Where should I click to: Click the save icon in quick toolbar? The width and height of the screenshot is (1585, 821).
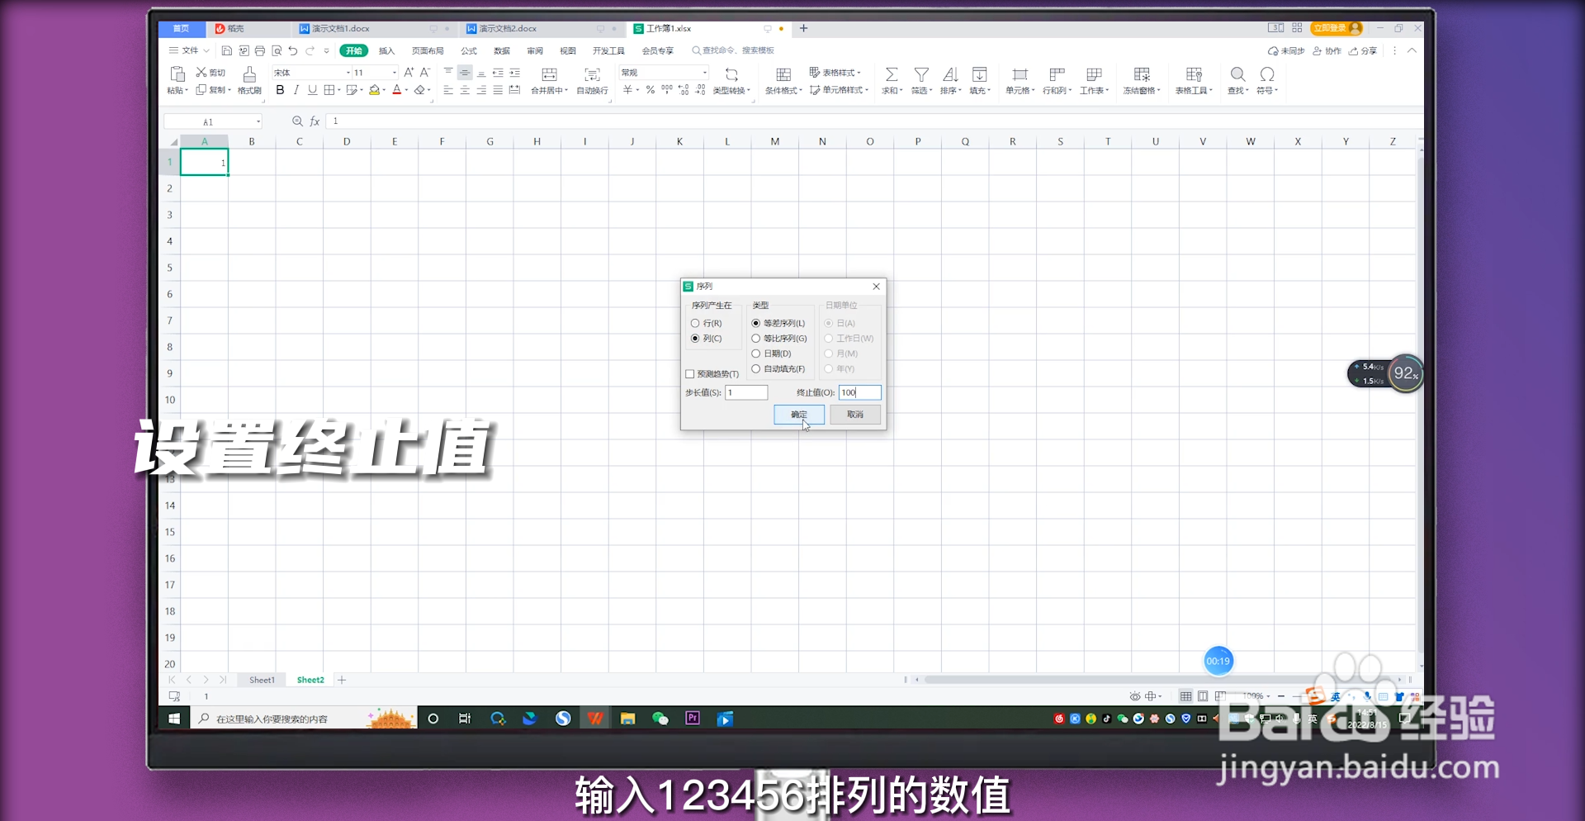[227, 50]
